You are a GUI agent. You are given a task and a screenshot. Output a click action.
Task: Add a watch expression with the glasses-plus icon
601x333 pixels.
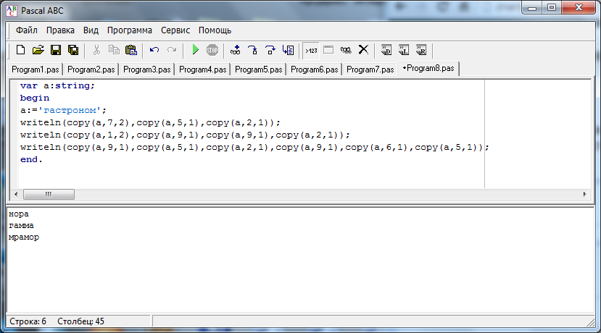tap(236, 50)
